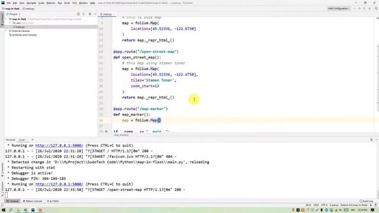Screen dimensions: 379x213
Task: Open first http://127.0.0.1:5000/ link in terminal
Action: (59, 146)
